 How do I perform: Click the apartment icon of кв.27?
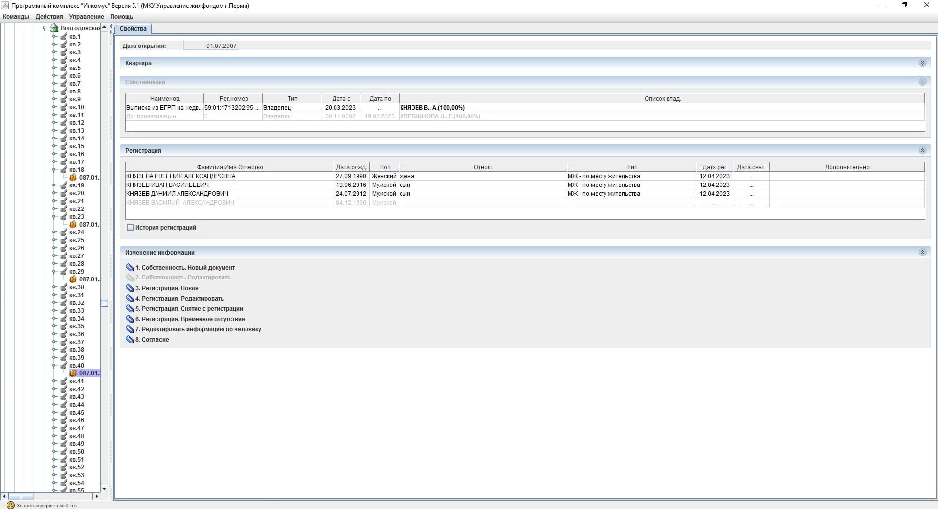pos(64,256)
